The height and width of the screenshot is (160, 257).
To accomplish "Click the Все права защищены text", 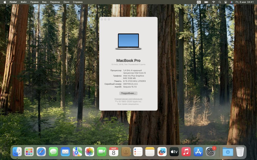I will tap(128, 104).
